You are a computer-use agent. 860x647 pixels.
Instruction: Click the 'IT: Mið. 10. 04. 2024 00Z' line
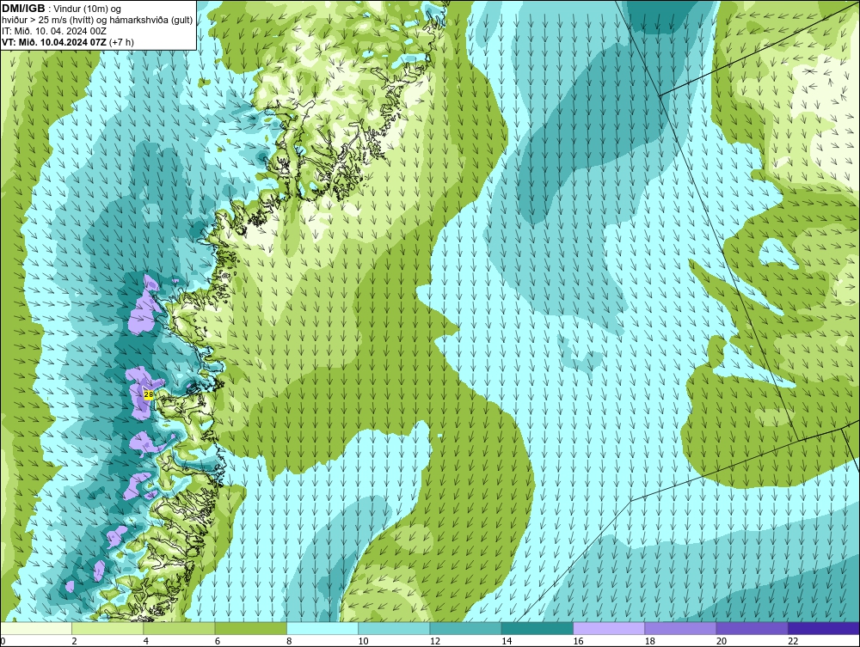click(53, 31)
